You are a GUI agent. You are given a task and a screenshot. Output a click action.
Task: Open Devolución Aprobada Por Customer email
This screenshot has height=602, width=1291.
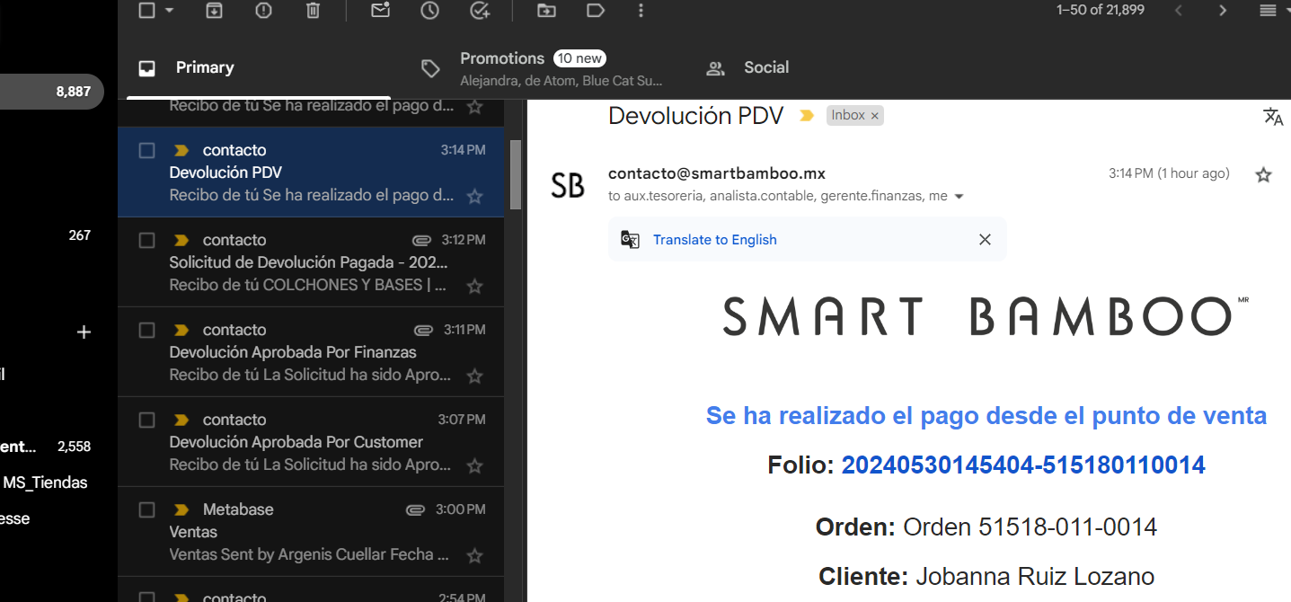tap(311, 442)
